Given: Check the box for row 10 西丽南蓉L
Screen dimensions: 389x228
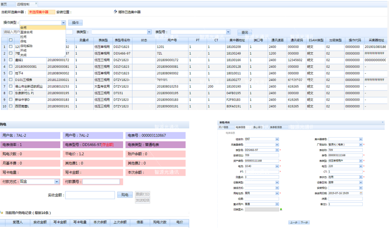Looking at the screenshot, I should tap(11, 106).
